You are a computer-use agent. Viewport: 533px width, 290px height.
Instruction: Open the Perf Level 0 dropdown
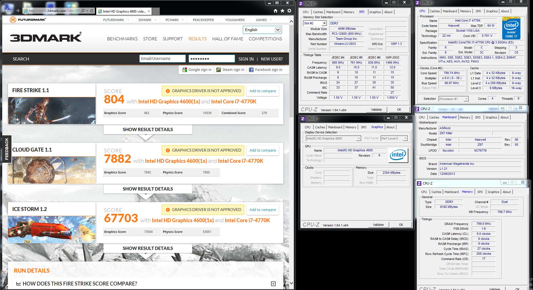[x=394, y=138]
